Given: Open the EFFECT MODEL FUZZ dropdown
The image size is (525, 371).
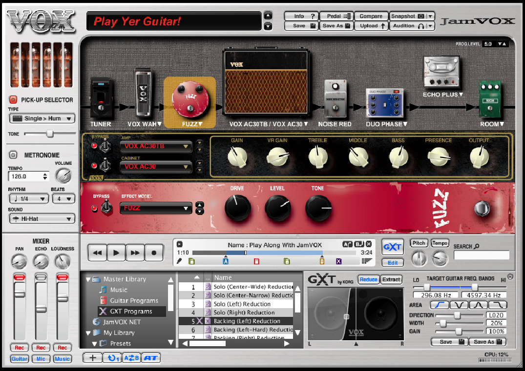Looking at the screenshot, I should point(156,208).
